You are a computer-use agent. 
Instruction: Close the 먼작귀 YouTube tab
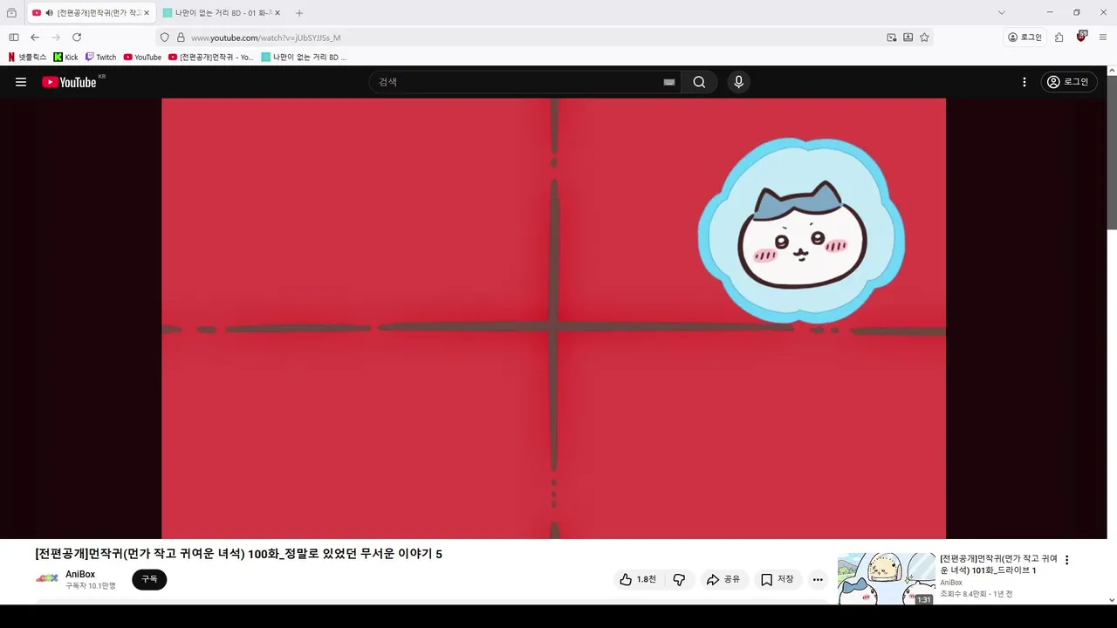pos(147,13)
